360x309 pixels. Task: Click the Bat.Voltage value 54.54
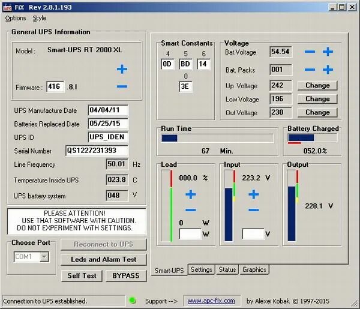(x=281, y=52)
